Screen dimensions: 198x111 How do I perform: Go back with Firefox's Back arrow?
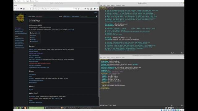pyautogui.click(x=15, y=9)
